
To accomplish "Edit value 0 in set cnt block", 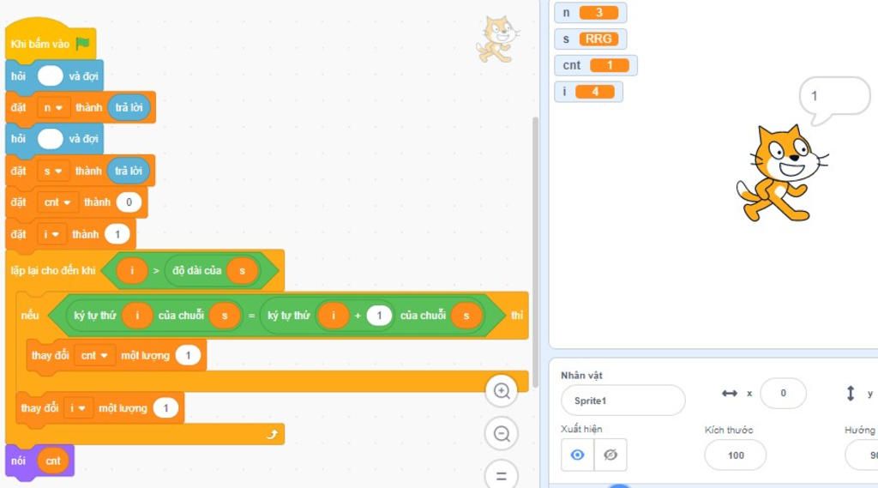I will click(129, 202).
